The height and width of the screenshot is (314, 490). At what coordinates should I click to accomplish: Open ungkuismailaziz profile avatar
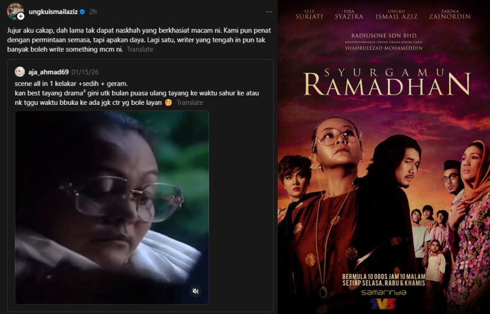point(15,11)
